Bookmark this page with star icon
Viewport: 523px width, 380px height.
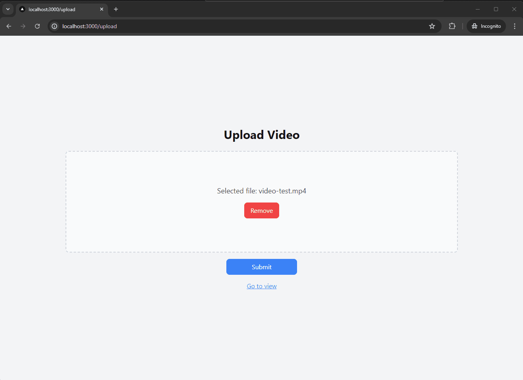coord(432,26)
